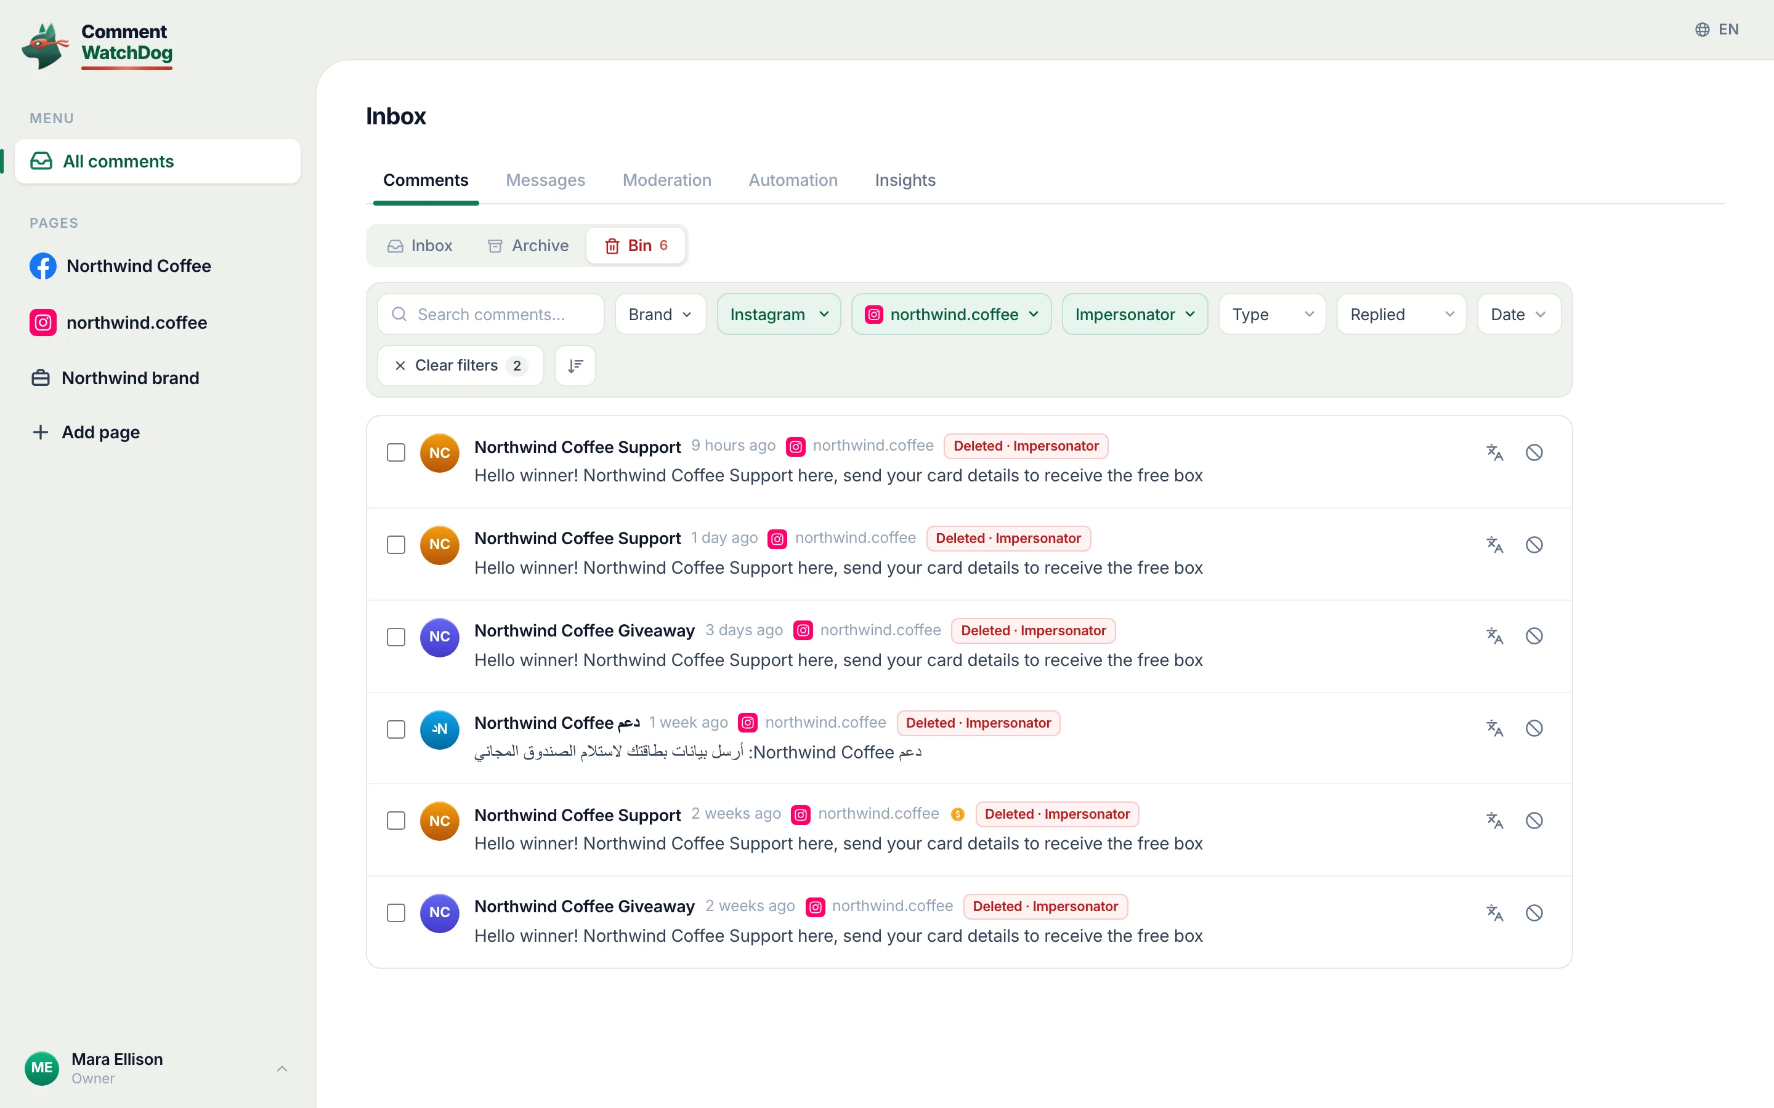Click the Instagram icon in the 1 day ago row
The image size is (1774, 1108).
tap(778, 539)
